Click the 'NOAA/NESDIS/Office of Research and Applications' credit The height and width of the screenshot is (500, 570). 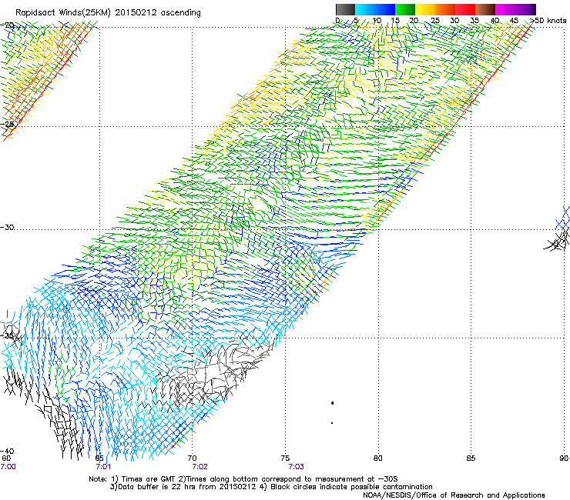454,495
